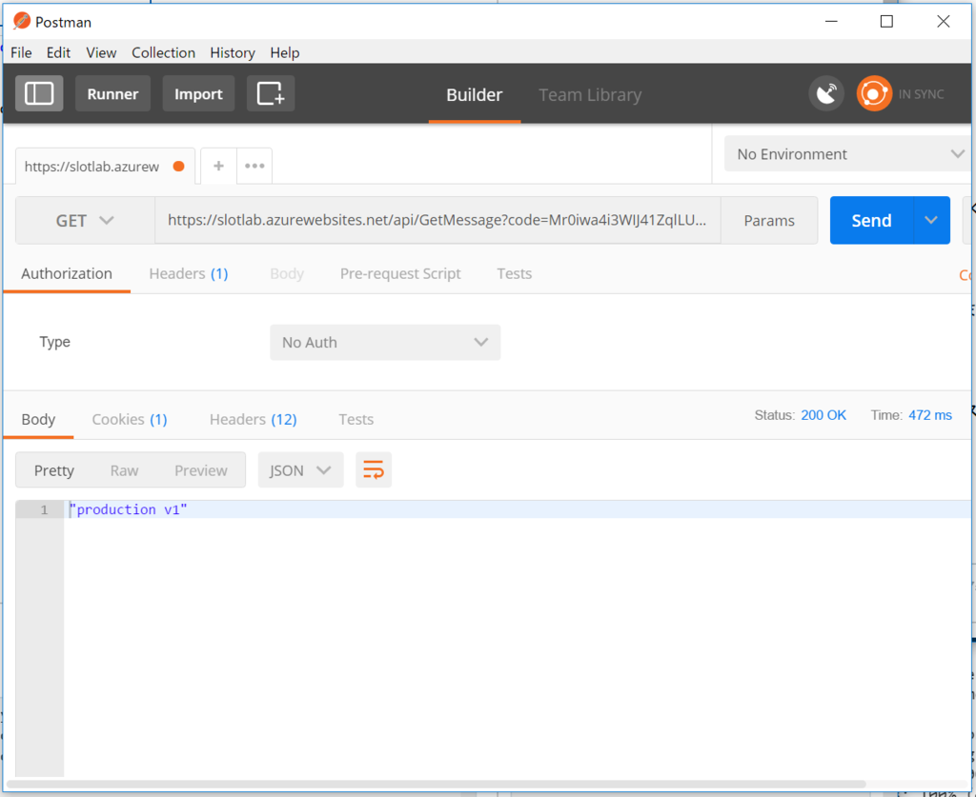Open the History menu
976x797 pixels.
pos(233,52)
